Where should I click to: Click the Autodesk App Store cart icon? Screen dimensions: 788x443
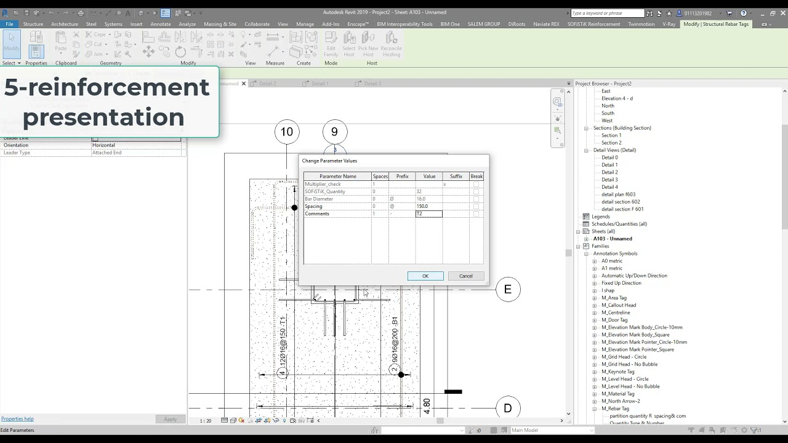tap(730, 13)
